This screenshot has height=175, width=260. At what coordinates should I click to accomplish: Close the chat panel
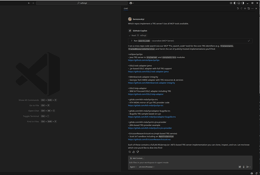click(x=256, y=8)
